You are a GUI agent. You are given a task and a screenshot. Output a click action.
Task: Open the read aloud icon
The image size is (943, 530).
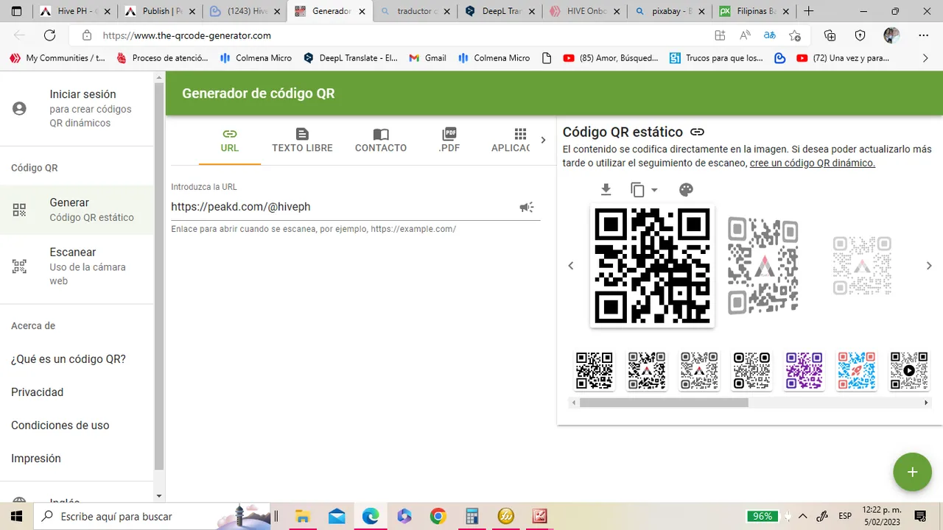[x=745, y=35]
